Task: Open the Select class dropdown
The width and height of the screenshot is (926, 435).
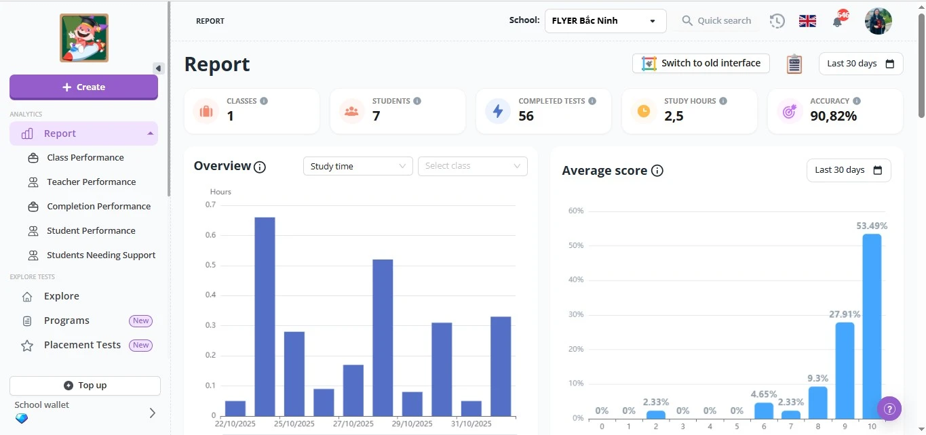Action: [472, 166]
